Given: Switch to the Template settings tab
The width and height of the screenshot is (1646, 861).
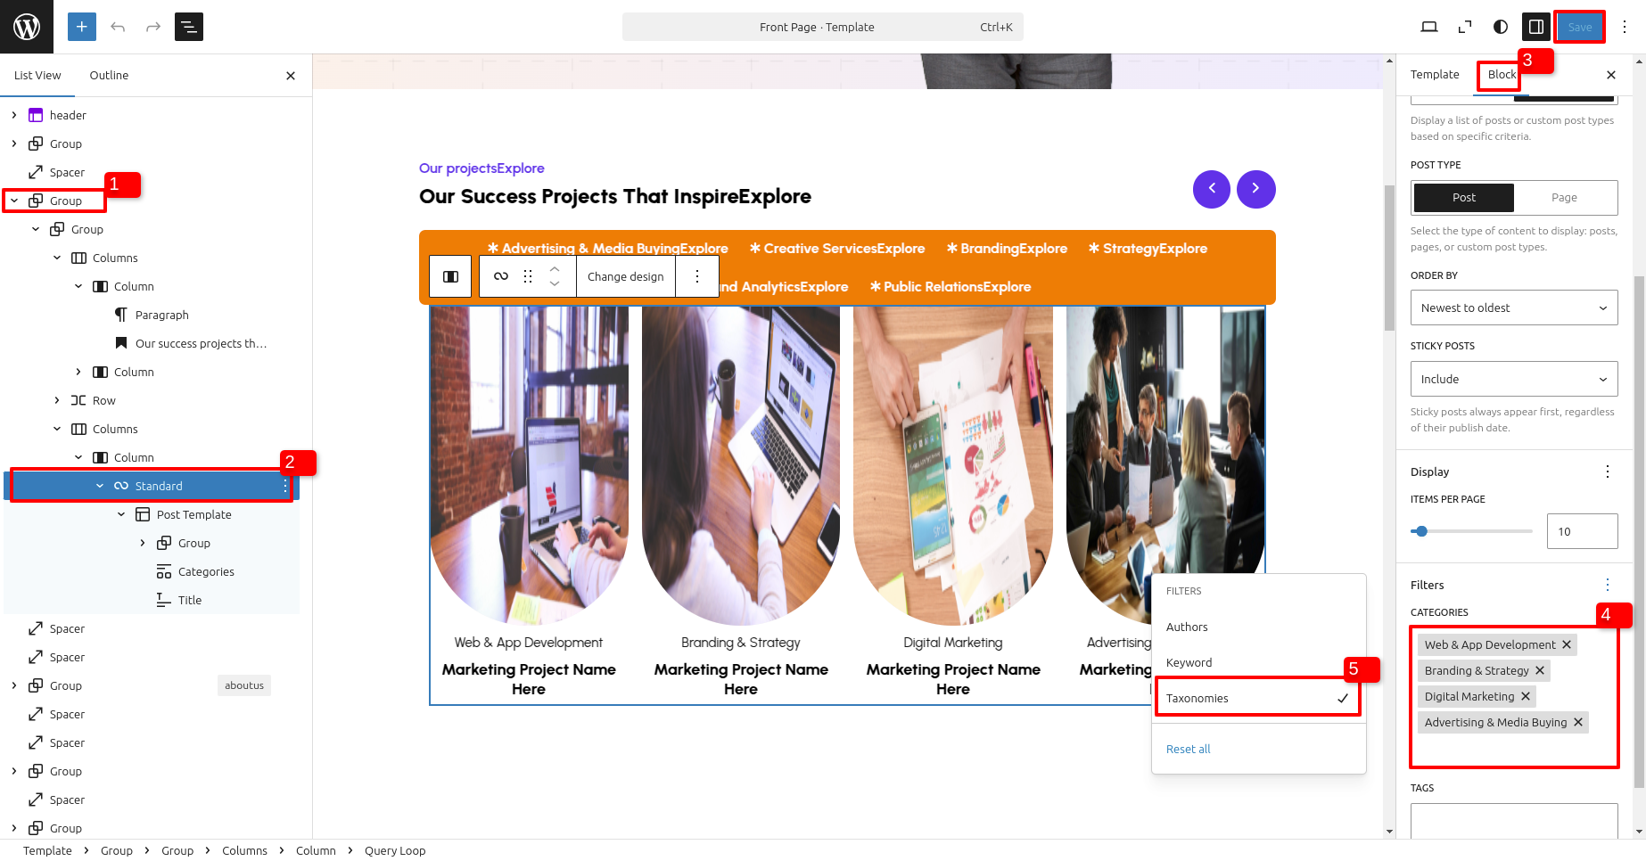Looking at the screenshot, I should (x=1435, y=75).
